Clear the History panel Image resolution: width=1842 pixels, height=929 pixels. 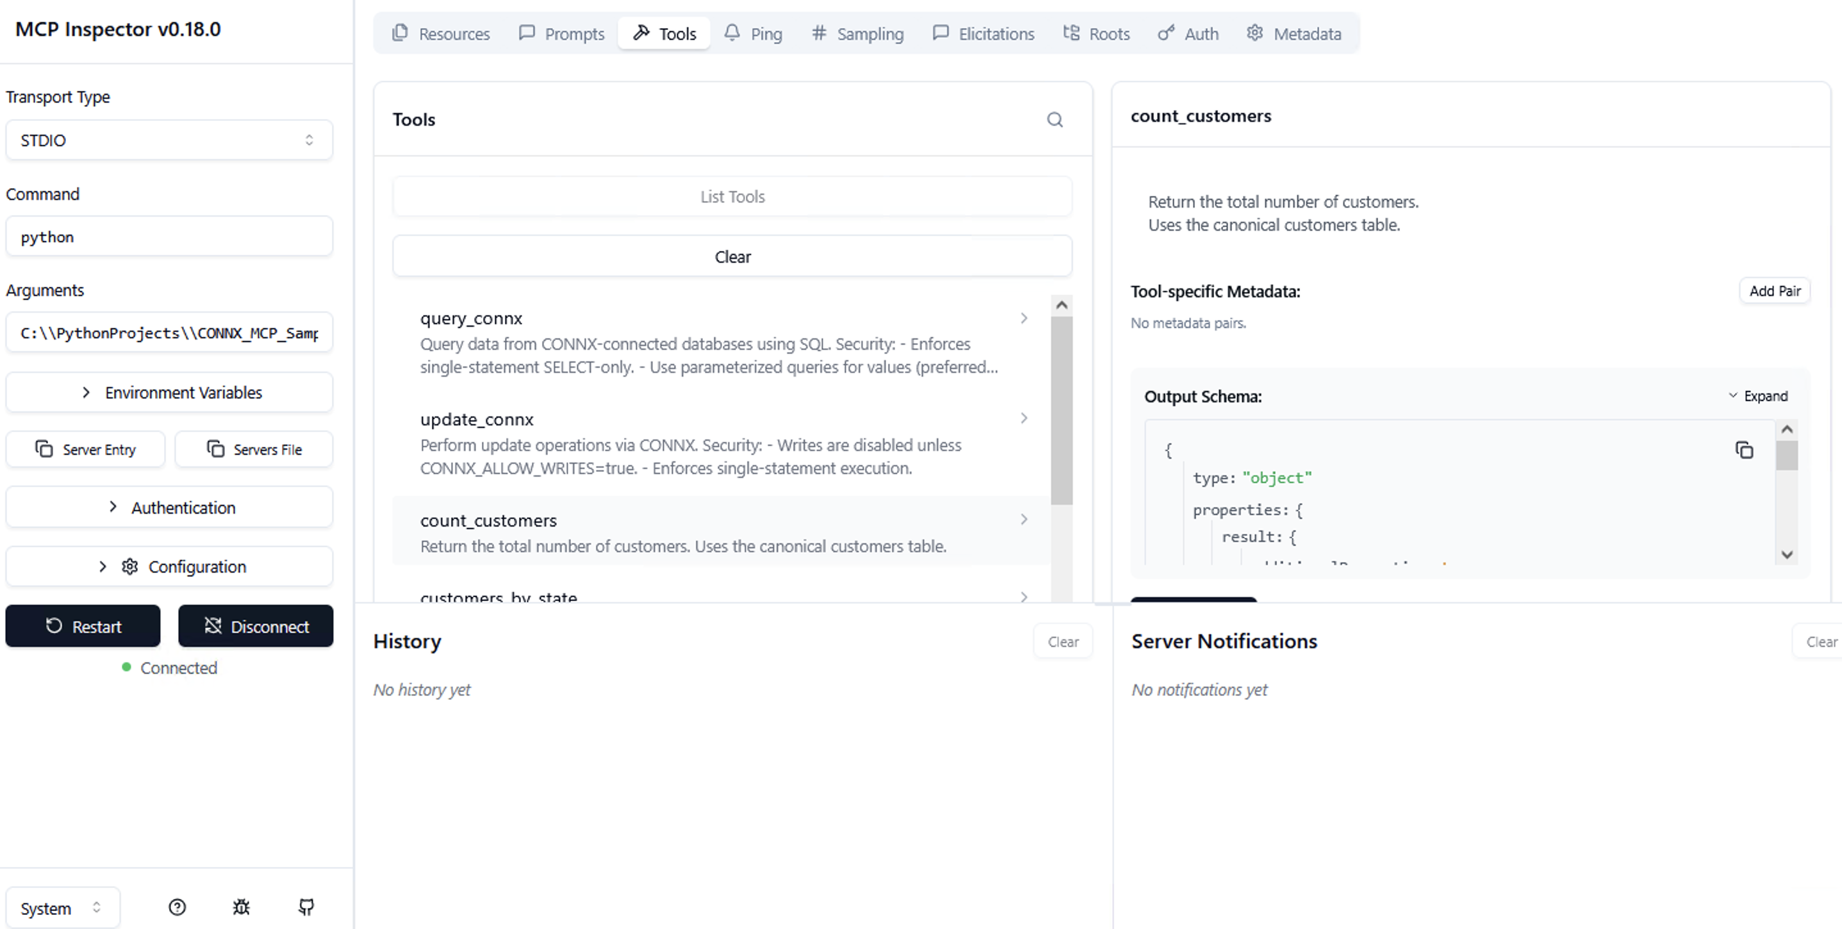(1063, 642)
